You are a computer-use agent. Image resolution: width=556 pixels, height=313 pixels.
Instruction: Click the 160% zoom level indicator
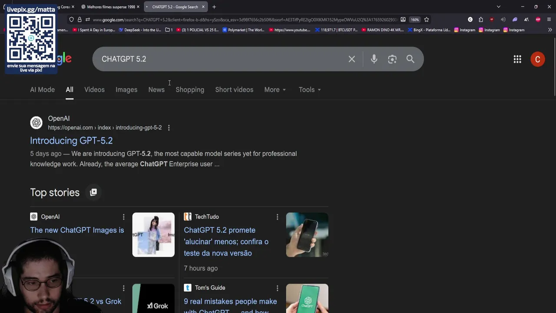[x=415, y=20]
